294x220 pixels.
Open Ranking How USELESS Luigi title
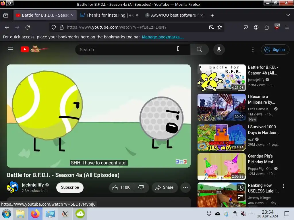point(264,188)
